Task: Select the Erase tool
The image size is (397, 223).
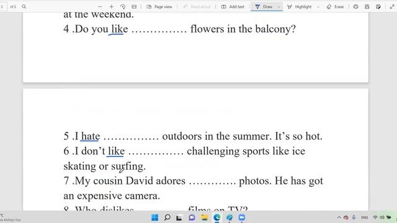Action: click(x=335, y=7)
